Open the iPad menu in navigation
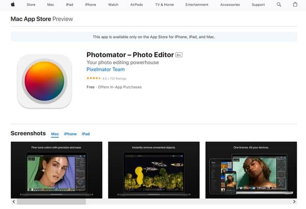Screen dimensions: 306x209 tap(69, 5)
